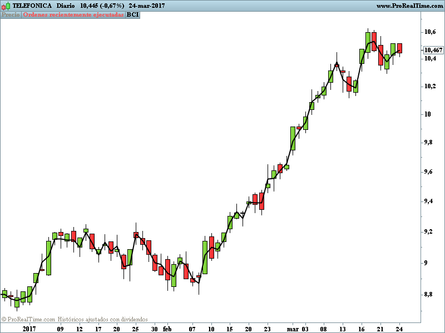Click the 2017 label on the date axis
Screen dimensions: 445x333
coord(29,329)
